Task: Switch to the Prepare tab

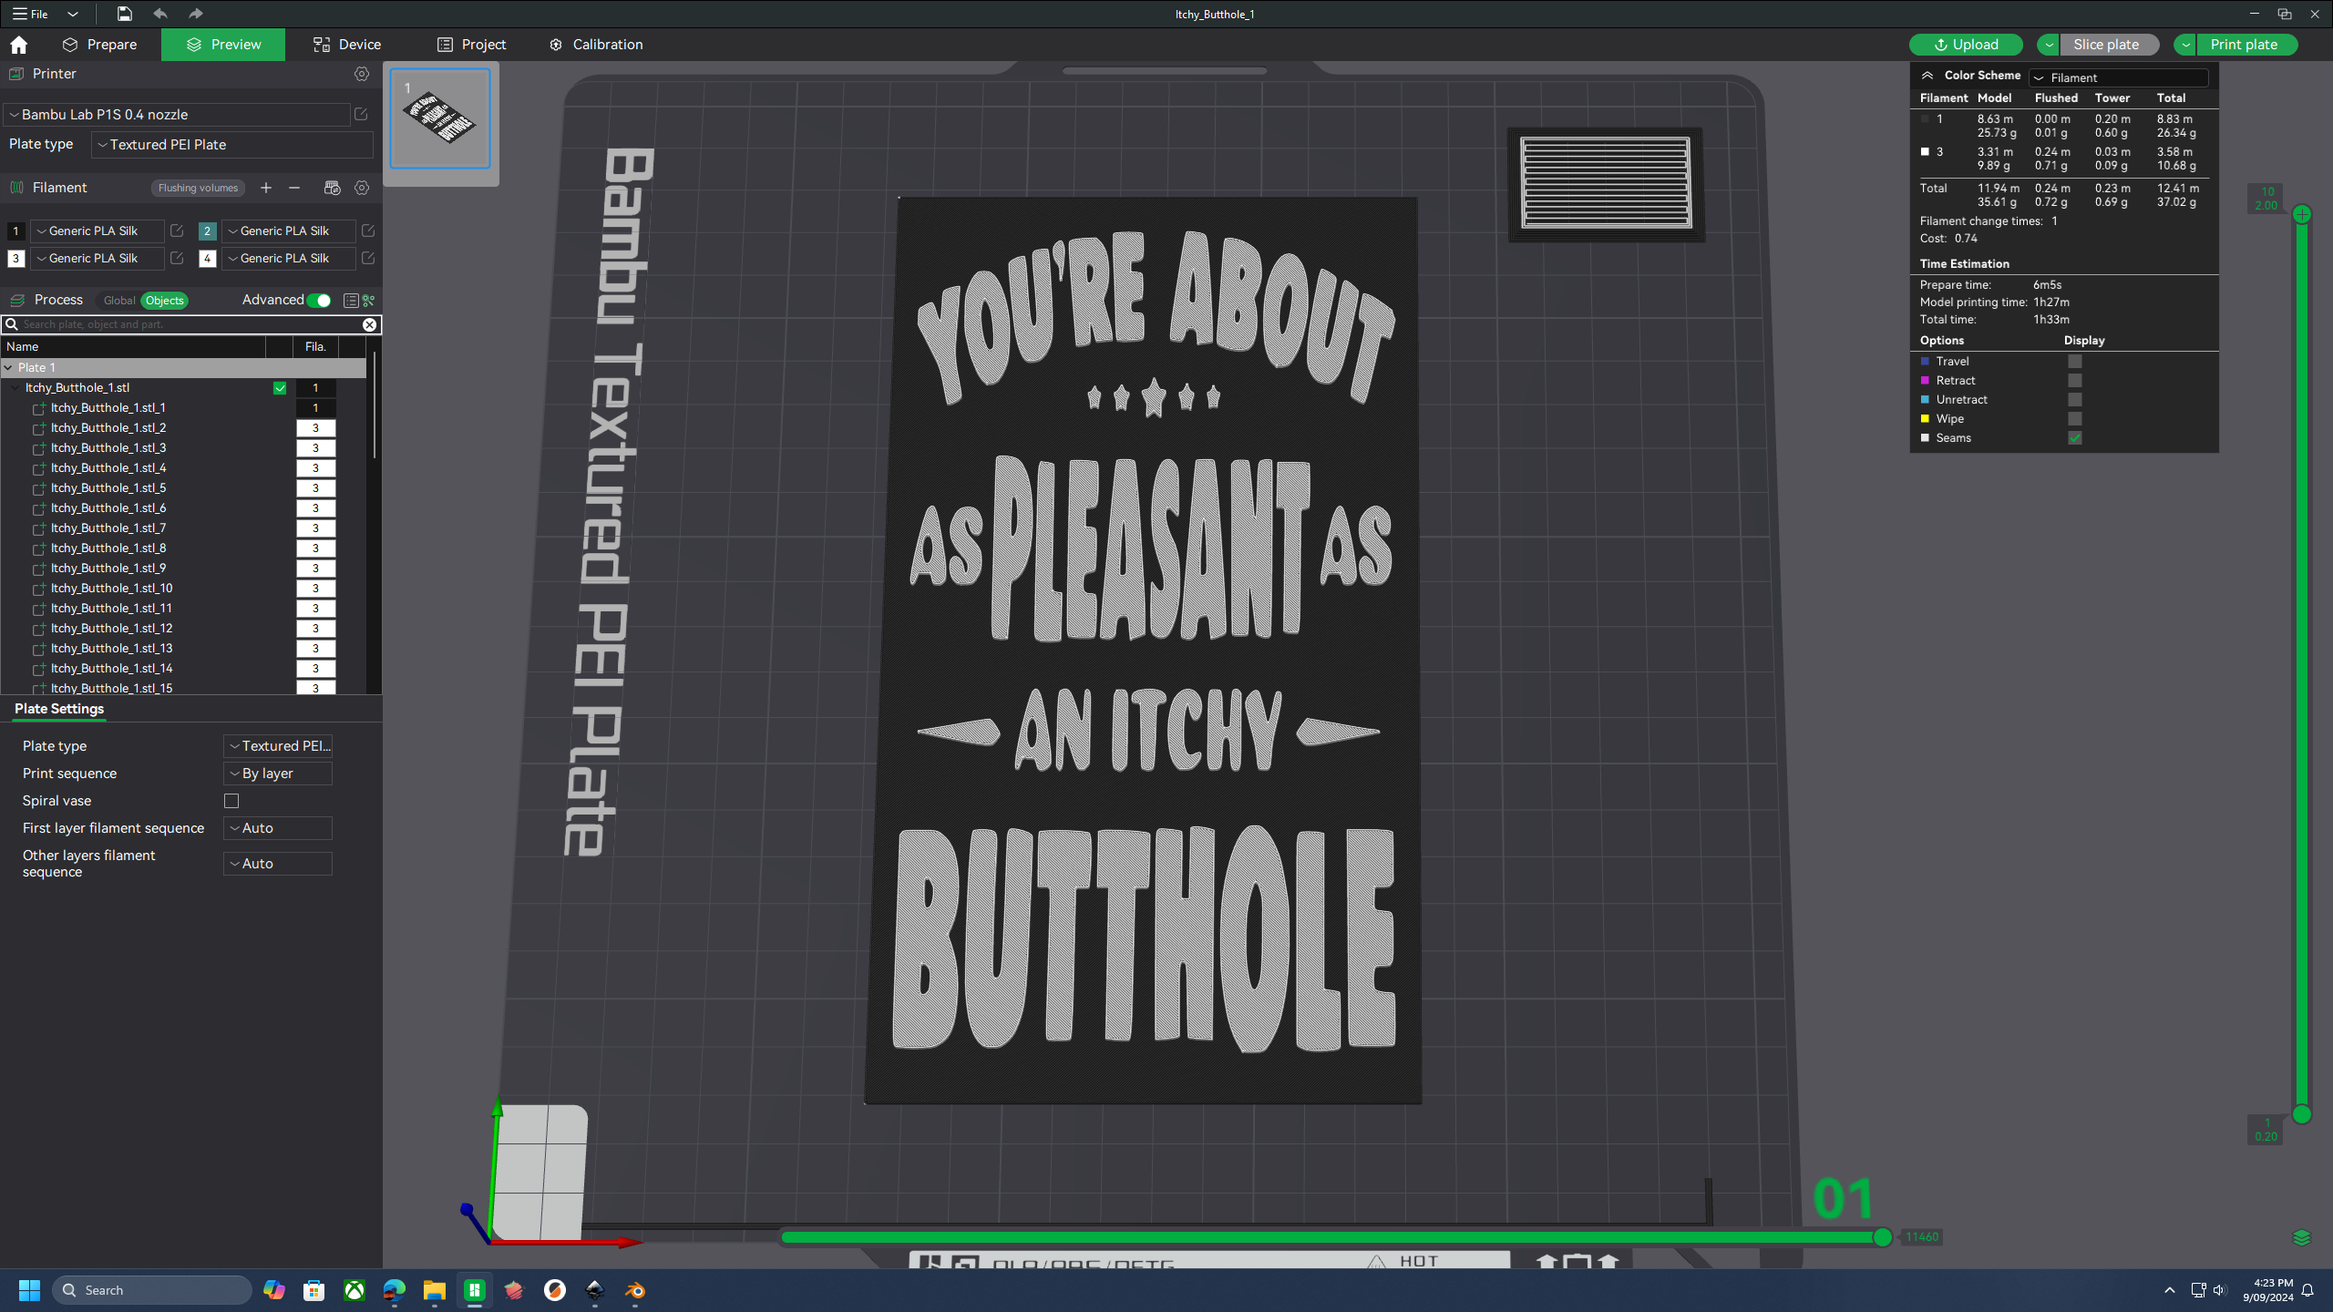Action: tap(100, 45)
